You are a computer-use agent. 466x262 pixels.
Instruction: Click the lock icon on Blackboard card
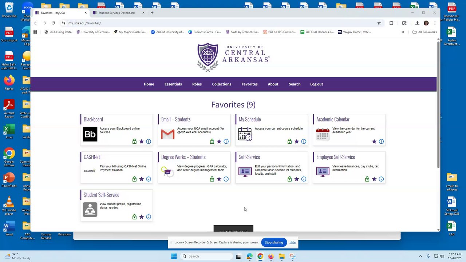pos(134,142)
